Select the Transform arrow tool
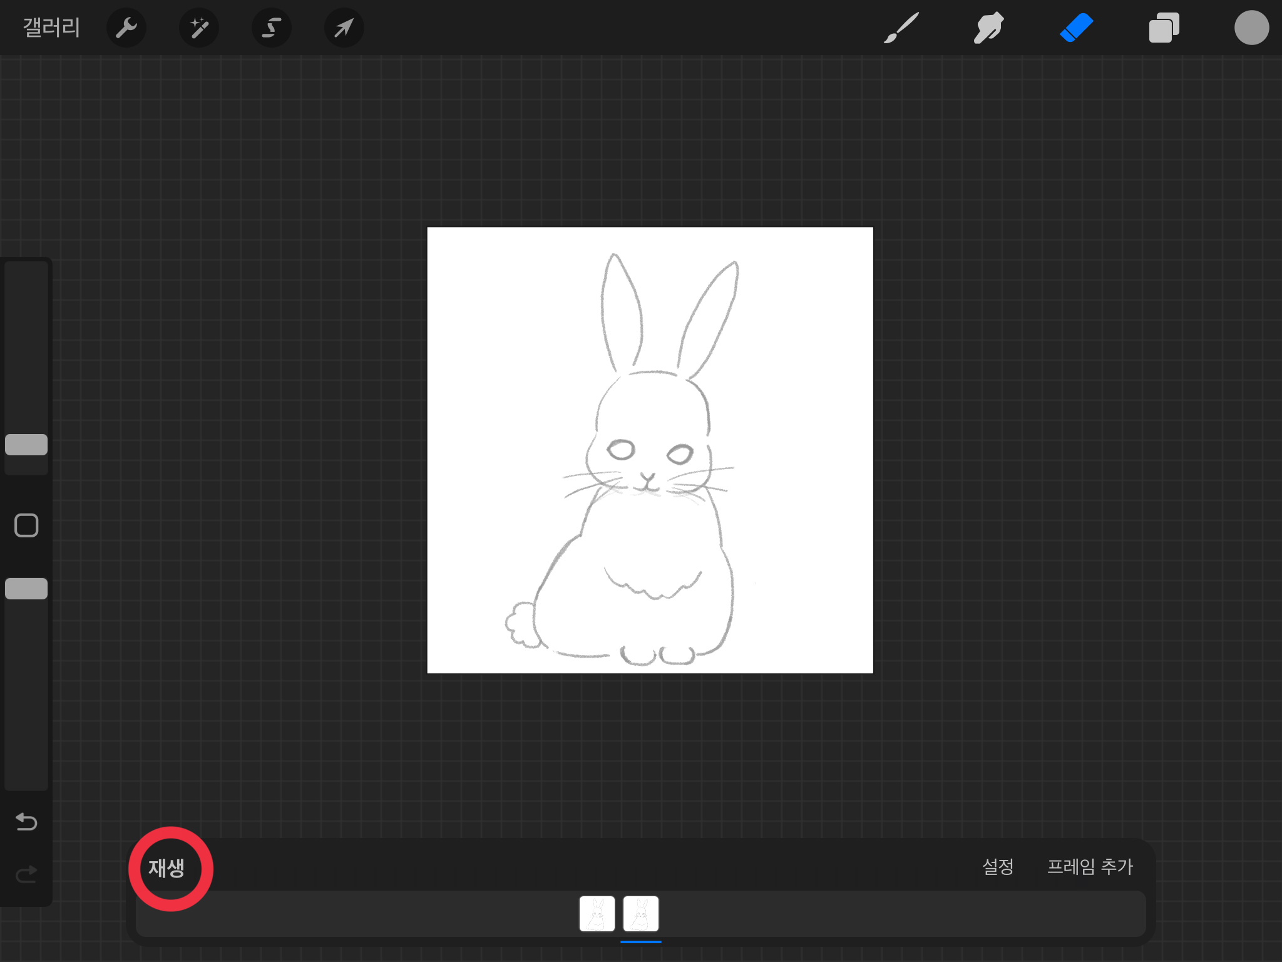Viewport: 1282px width, 962px height. 344,28
